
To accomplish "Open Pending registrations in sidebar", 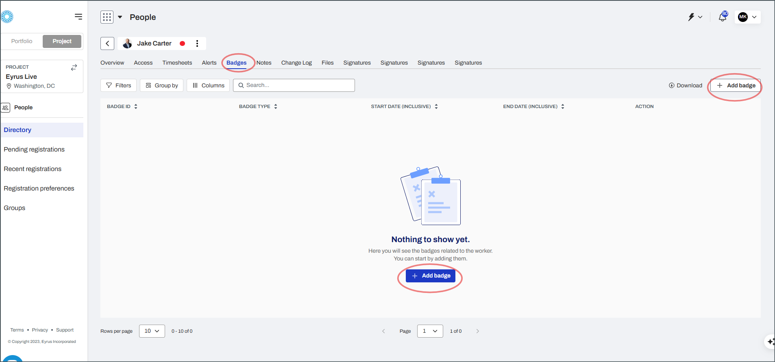I will coord(34,150).
